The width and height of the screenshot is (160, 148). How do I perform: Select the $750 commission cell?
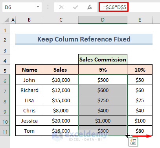pyautogui.click(x=103, y=100)
